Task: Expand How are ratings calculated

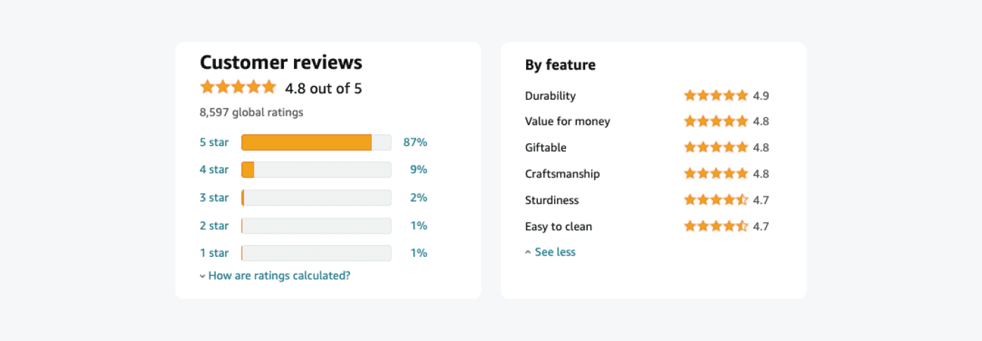Action: (279, 276)
